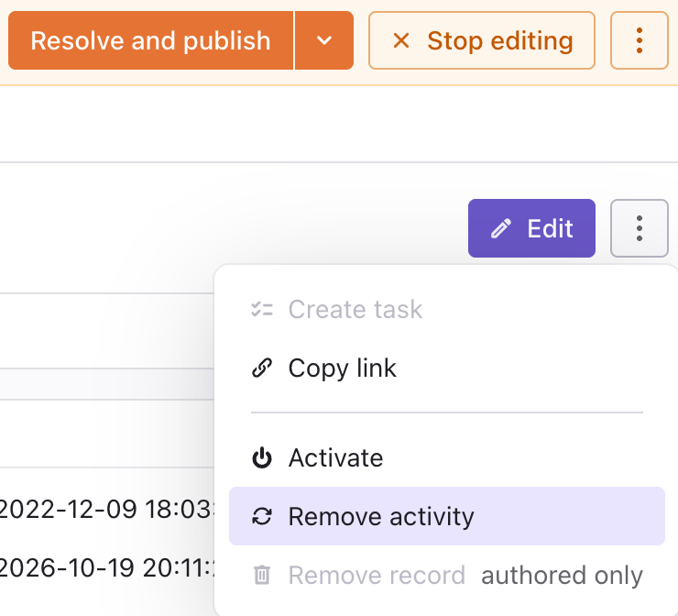Image resolution: width=678 pixels, height=616 pixels.
Task: Click the 'authored only' label
Action: pyautogui.click(x=563, y=576)
